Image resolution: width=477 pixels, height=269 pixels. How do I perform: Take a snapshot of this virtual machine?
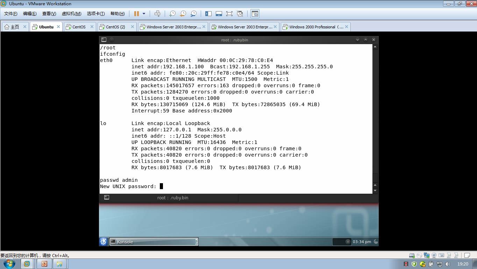(x=172, y=14)
